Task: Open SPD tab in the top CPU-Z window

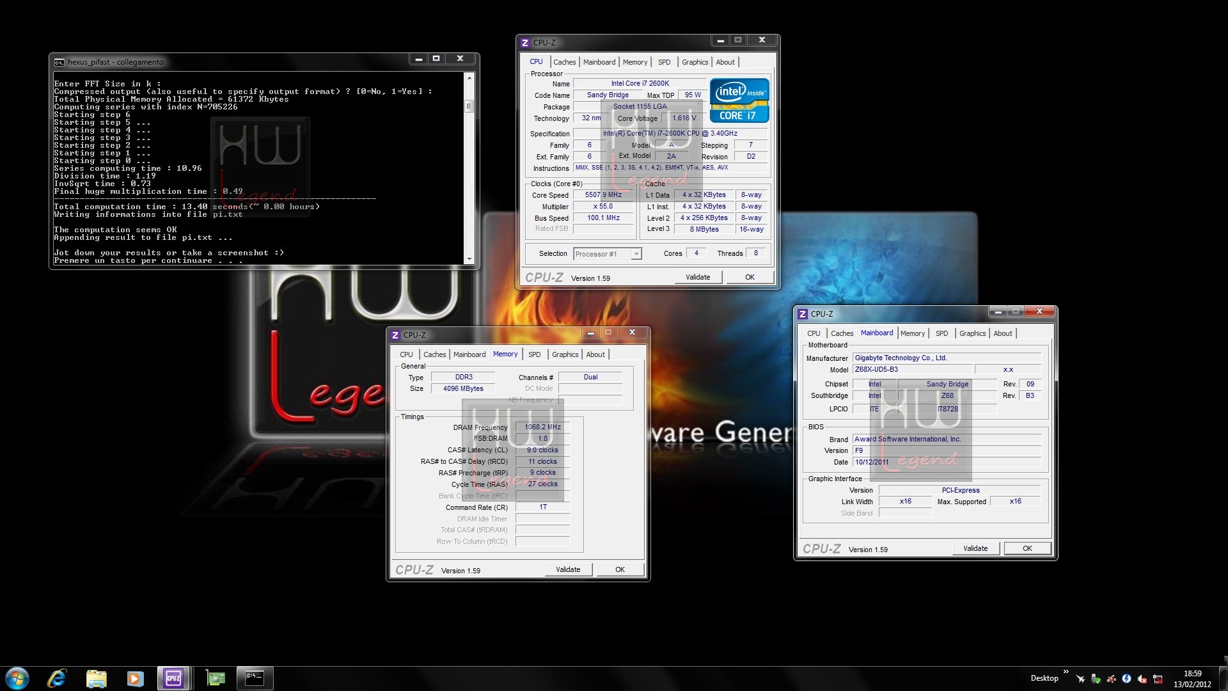Action: [665, 62]
